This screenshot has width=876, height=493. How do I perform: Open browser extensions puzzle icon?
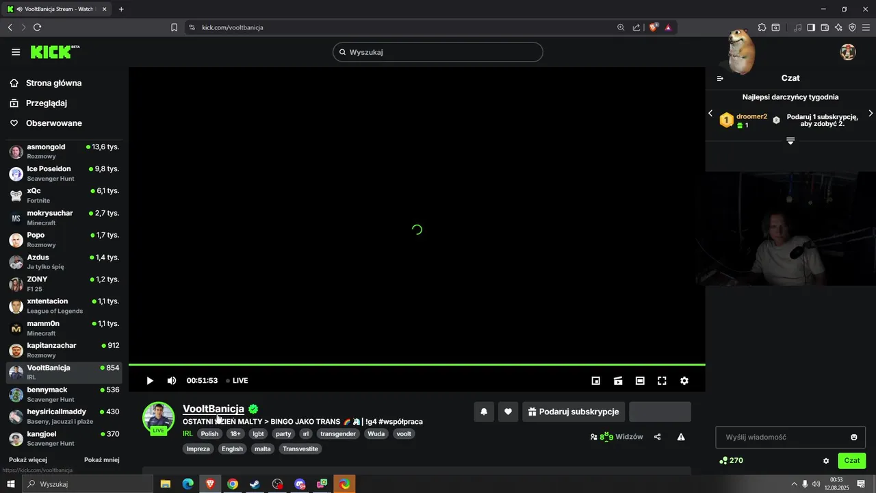pos(762,27)
